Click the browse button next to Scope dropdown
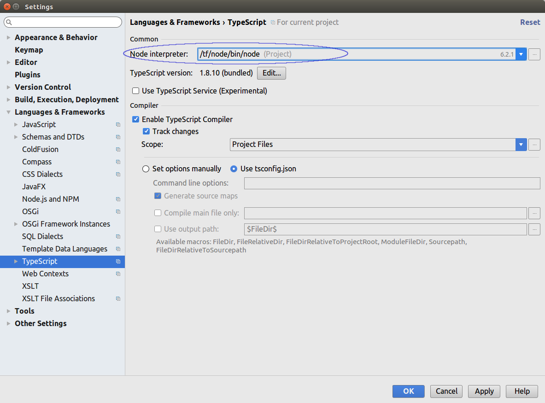The height and width of the screenshot is (403, 545). point(534,145)
